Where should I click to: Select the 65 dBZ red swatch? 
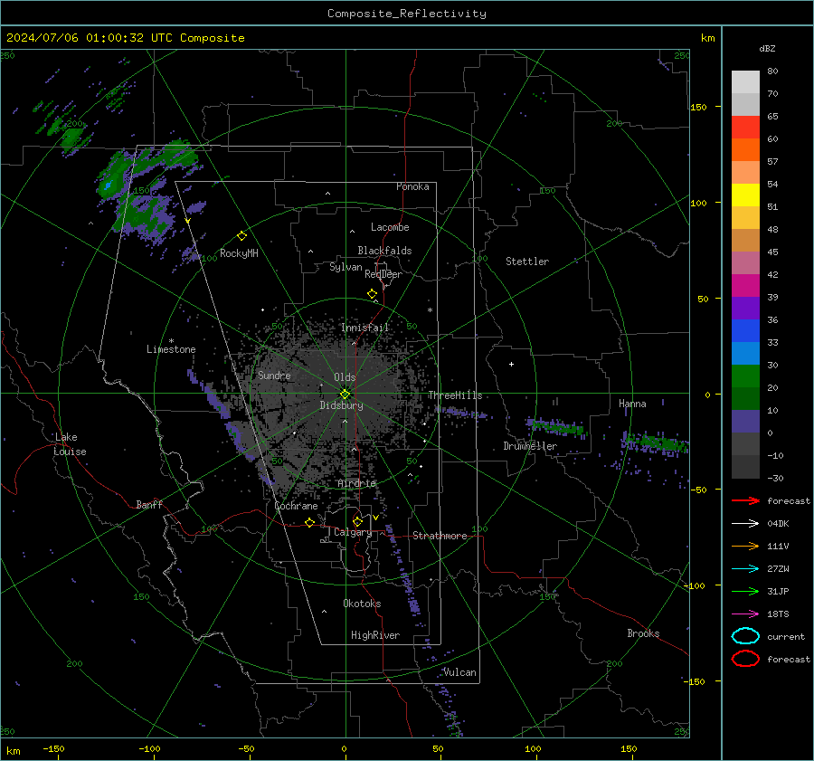coord(745,127)
